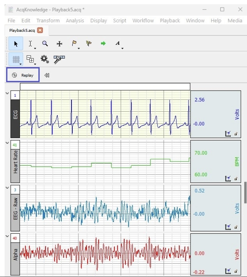
Task: Click the measurement tools wrench icon
Action: tap(59, 59)
